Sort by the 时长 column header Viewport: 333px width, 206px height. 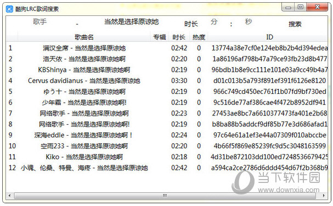tap(179, 37)
